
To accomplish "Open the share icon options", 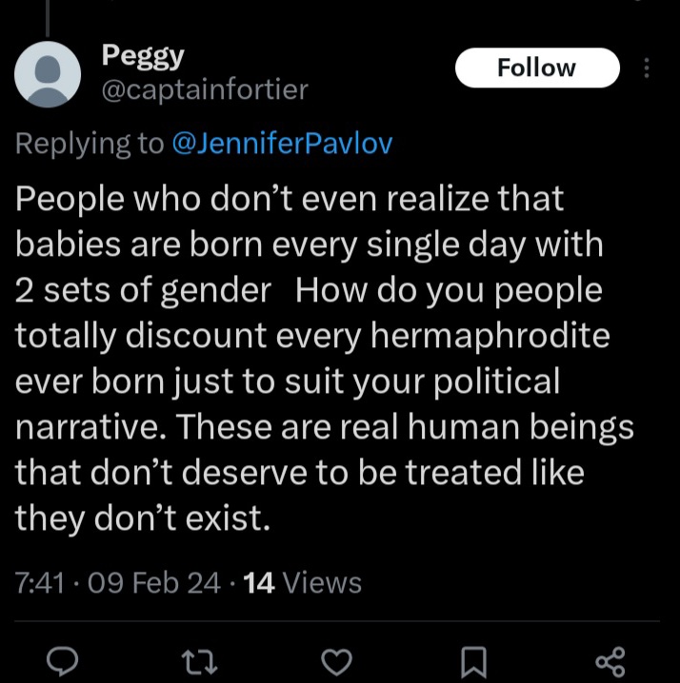I will click(x=609, y=661).
